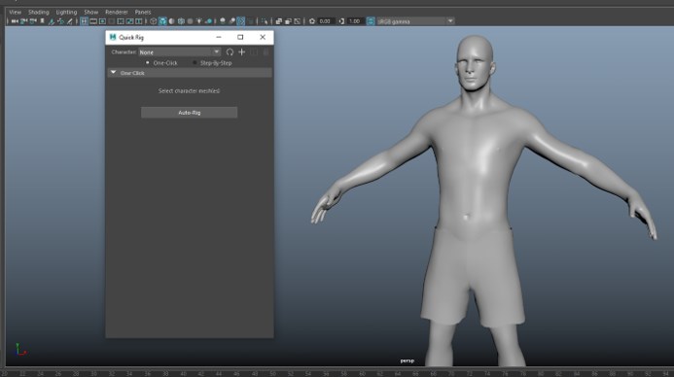Open the Lighting menu
This screenshot has width=674, height=377.
pyautogui.click(x=67, y=12)
